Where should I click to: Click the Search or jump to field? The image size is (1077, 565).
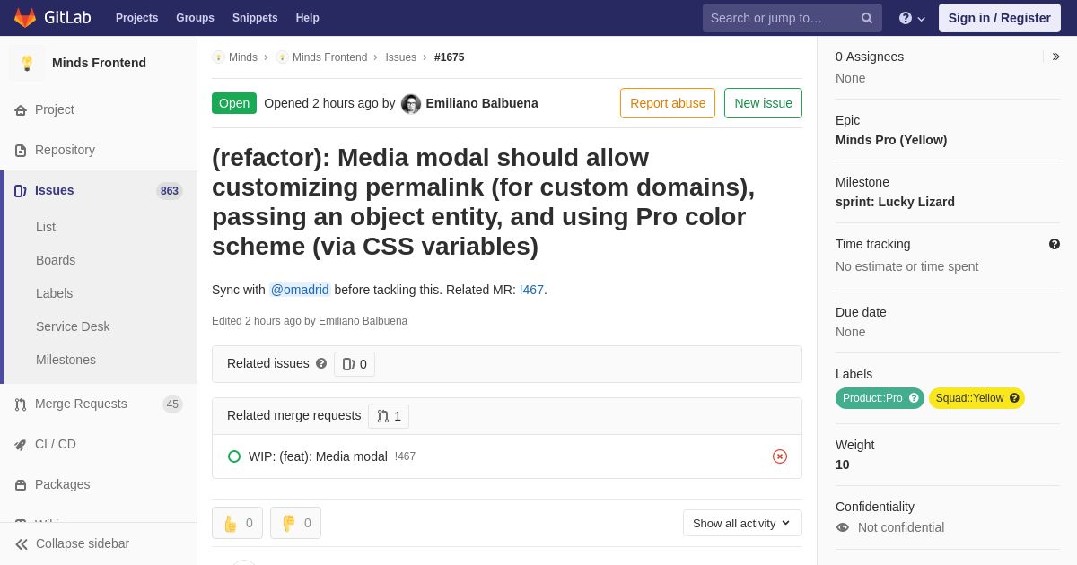coord(781,18)
